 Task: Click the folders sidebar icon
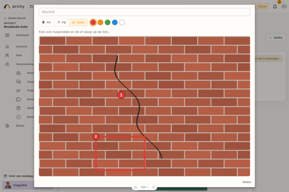18,99
